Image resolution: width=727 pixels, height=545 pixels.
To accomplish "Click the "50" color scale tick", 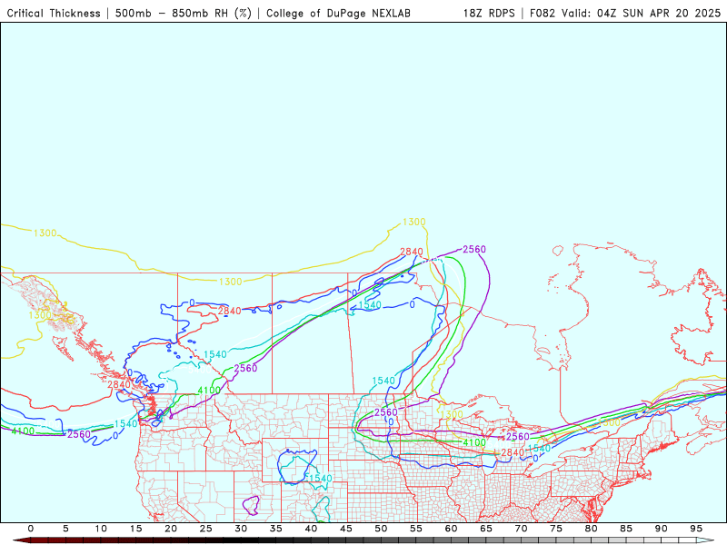I will [x=381, y=529].
